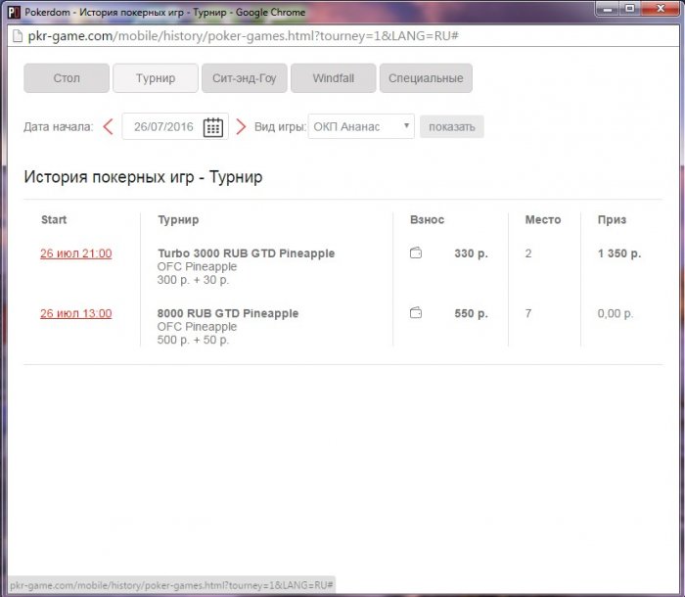685x597 pixels.
Task: Click the prize value 1 350 р.
Action: pyautogui.click(x=619, y=253)
